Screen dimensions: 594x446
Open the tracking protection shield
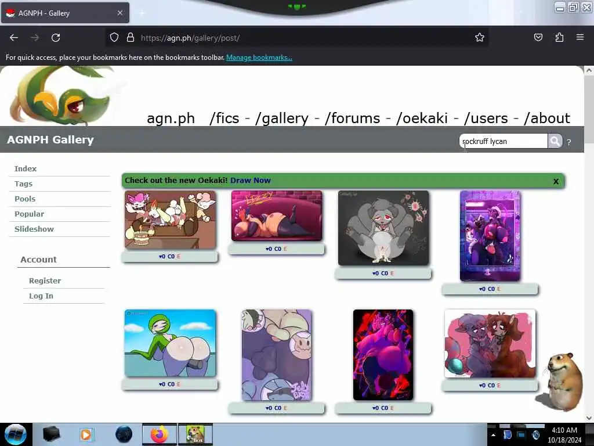pyautogui.click(x=114, y=38)
